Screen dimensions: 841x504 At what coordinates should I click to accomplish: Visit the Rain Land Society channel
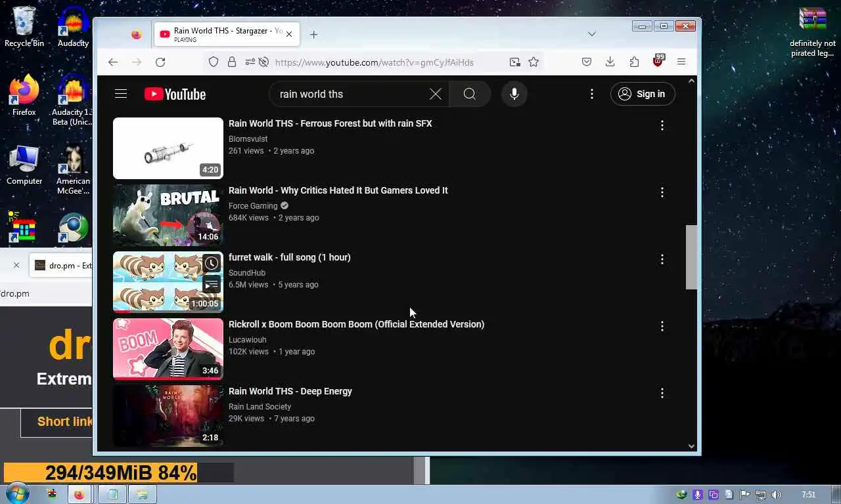click(260, 407)
